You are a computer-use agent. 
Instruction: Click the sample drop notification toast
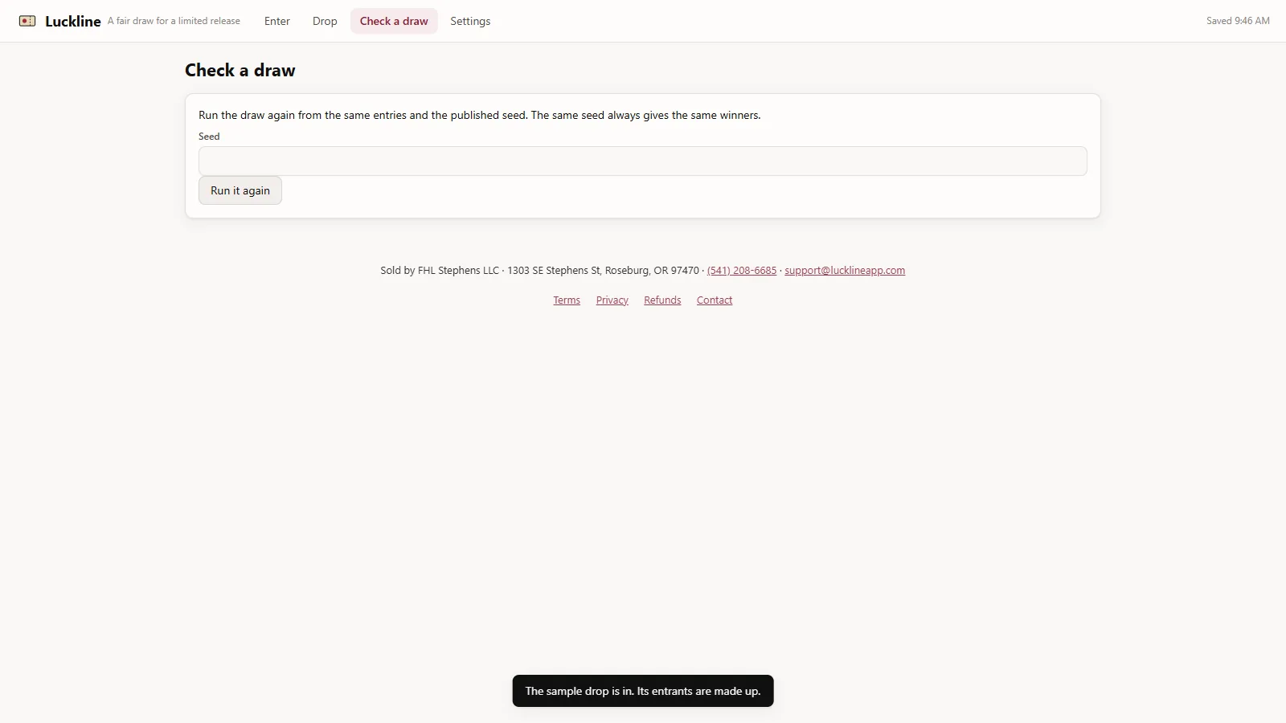tap(643, 691)
